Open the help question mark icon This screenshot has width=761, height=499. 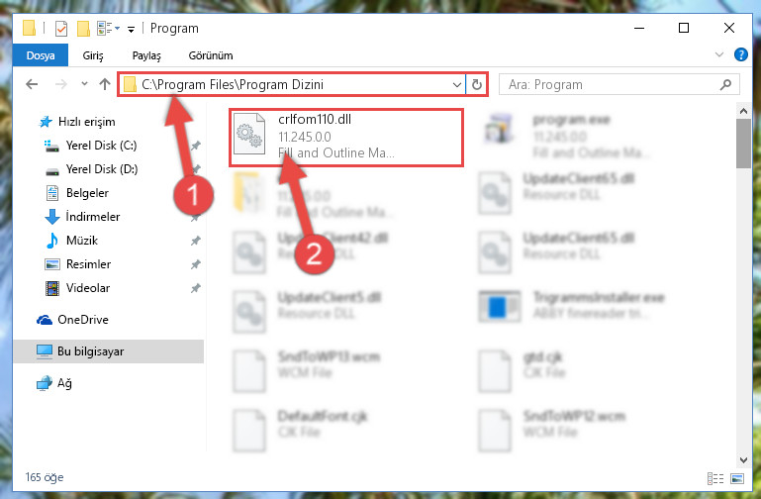740,54
